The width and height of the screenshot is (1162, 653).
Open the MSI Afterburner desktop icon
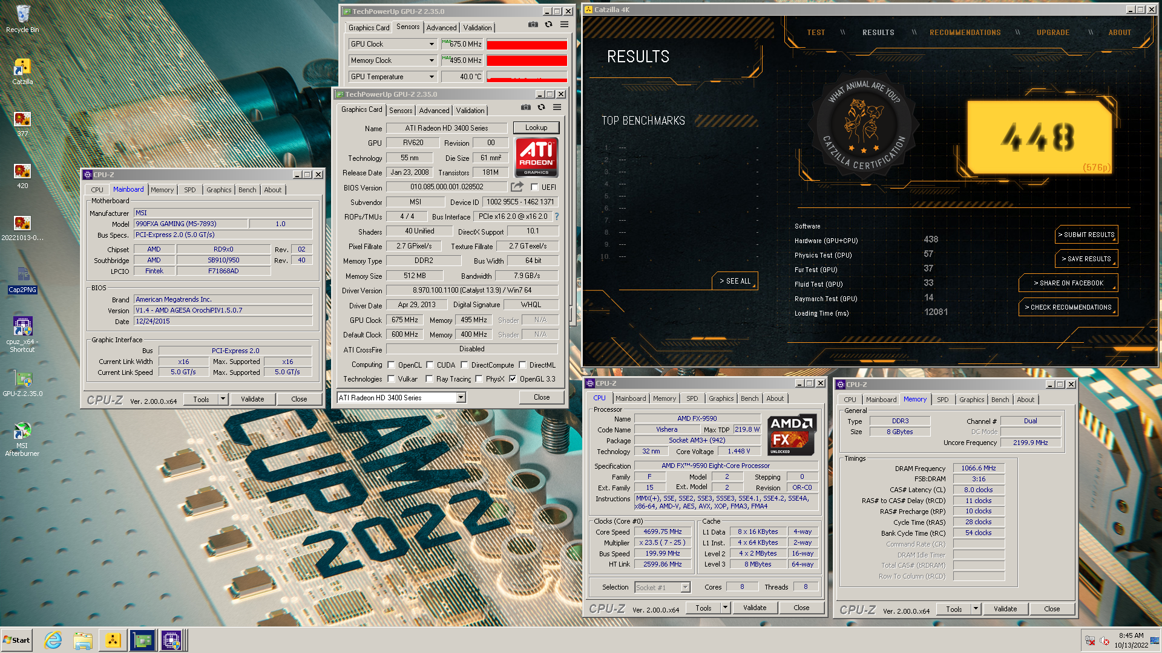coord(22,438)
